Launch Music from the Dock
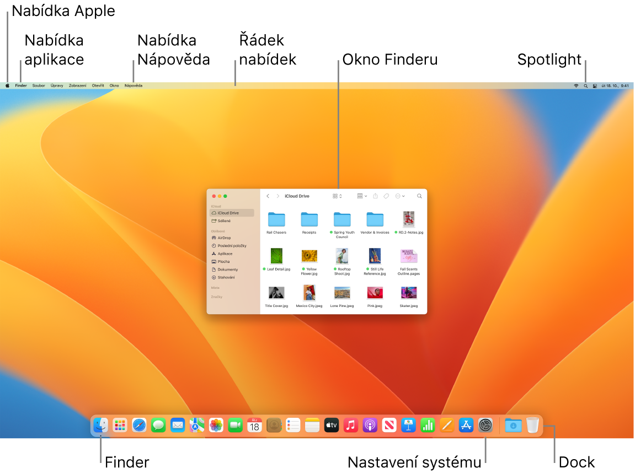 pos(351,425)
